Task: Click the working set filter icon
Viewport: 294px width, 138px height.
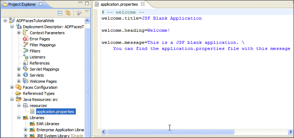Action: pyautogui.click(x=79, y=13)
